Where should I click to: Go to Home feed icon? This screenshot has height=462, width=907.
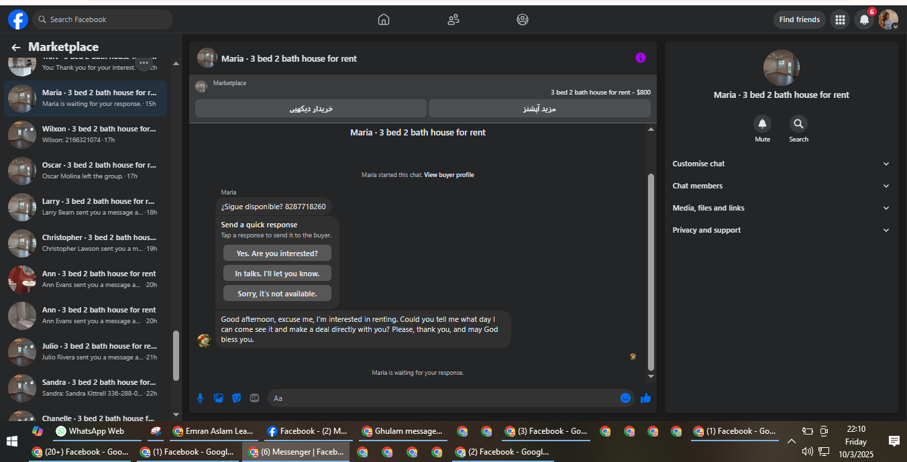click(x=384, y=19)
